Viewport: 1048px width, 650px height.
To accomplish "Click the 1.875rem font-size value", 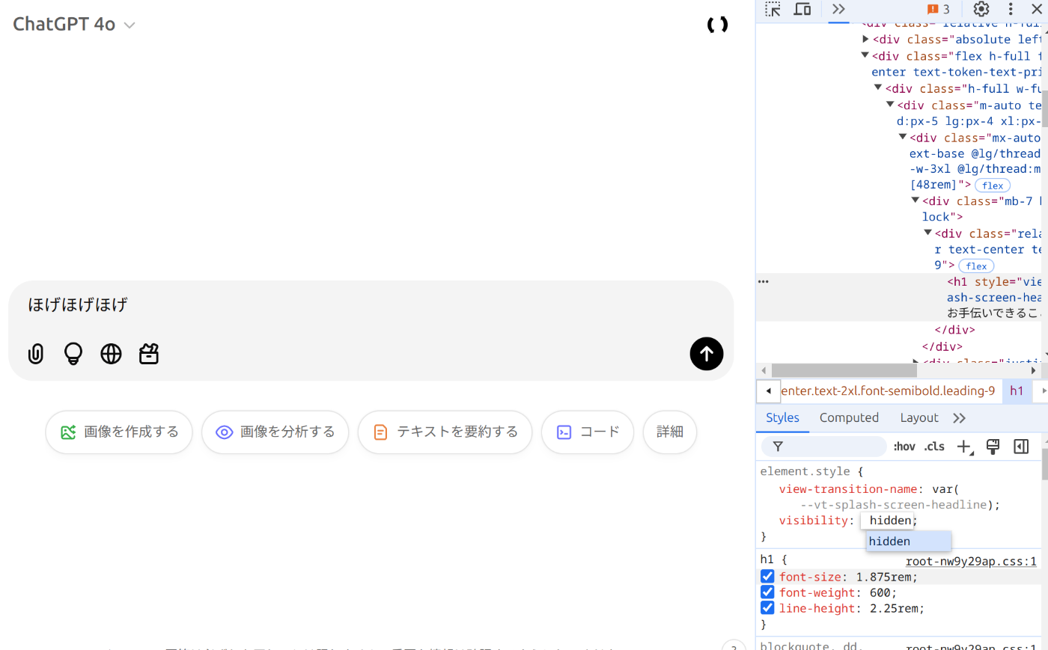I will 883,577.
